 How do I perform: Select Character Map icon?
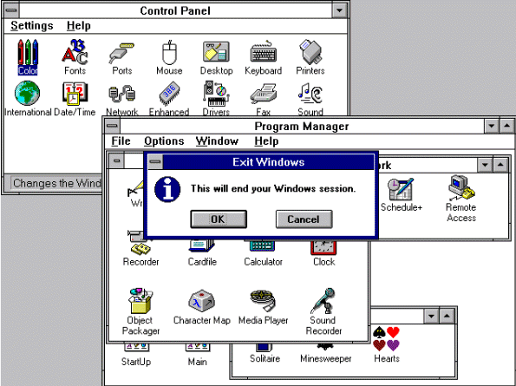[x=202, y=307]
